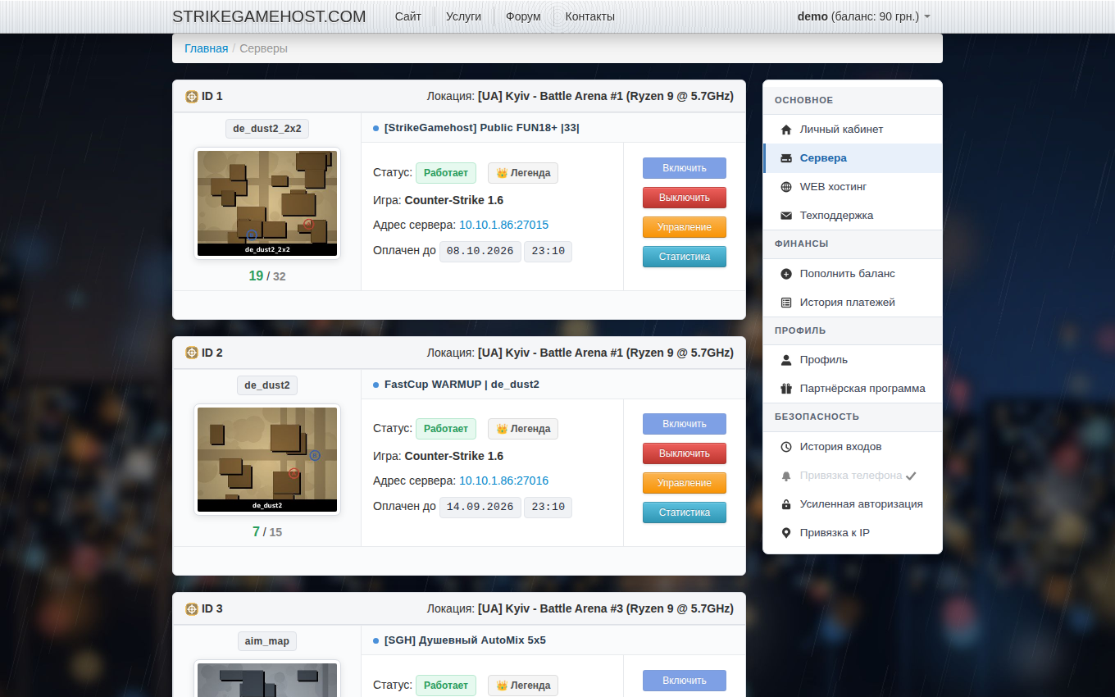Open the Контакты menu item
The width and height of the screenshot is (1115, 697).
tap(589, 16)
